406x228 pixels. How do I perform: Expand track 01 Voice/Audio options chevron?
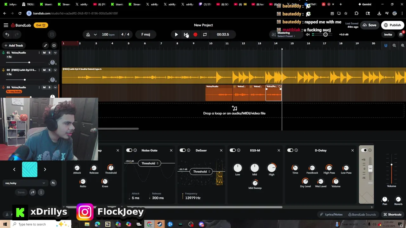point(55,53)
